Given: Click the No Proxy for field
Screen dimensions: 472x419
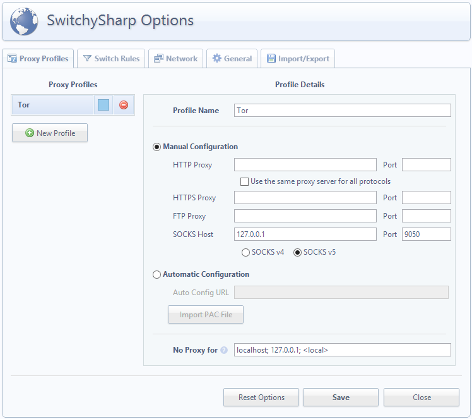Looking at the screenshot, I should click(x=342, y=349).
